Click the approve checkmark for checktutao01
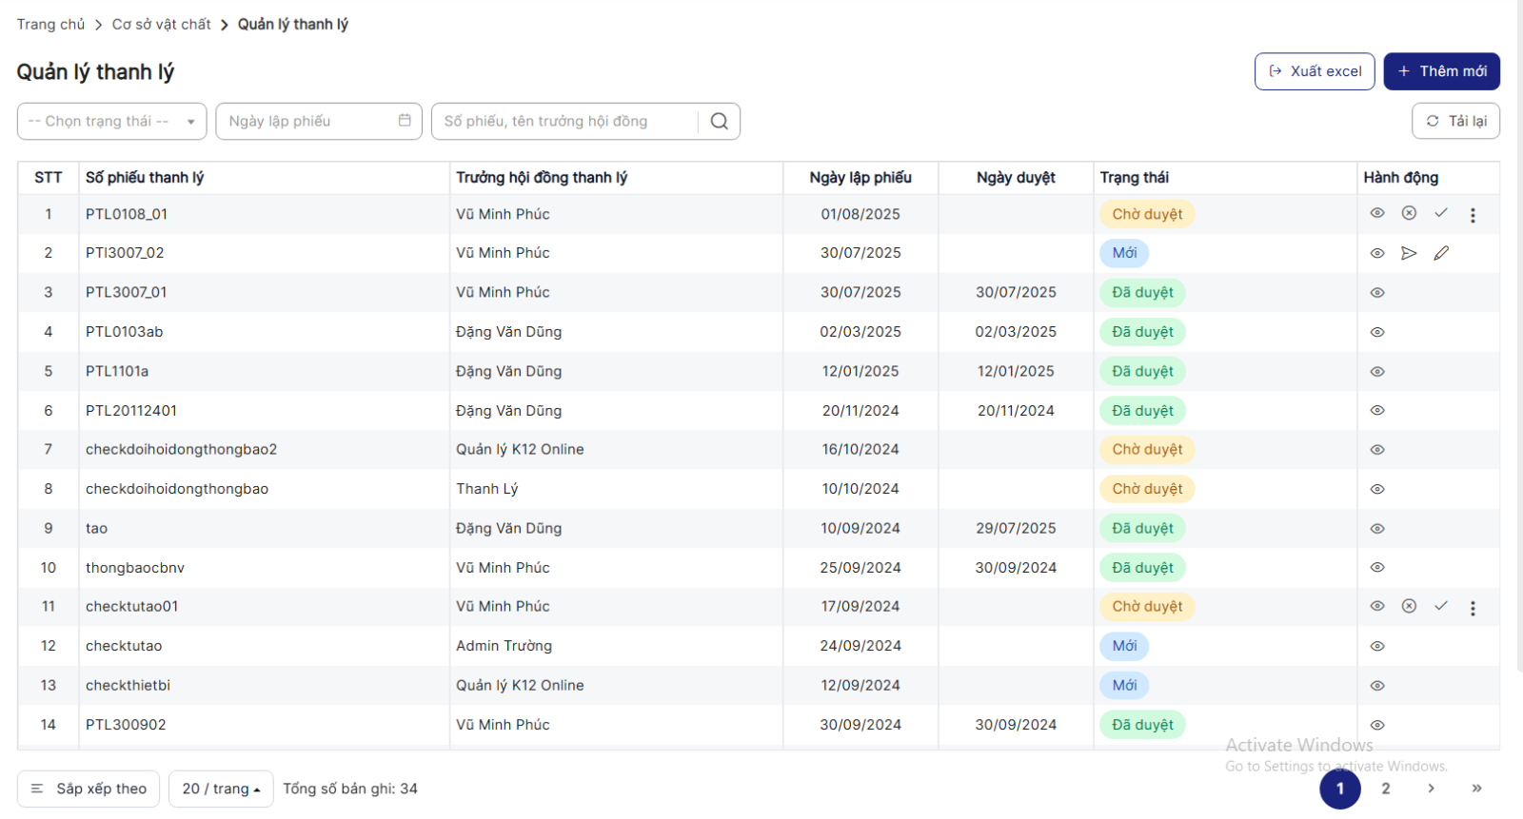Image resolution: width=1523 pixels, height=819 pixels. point(1441,606)
